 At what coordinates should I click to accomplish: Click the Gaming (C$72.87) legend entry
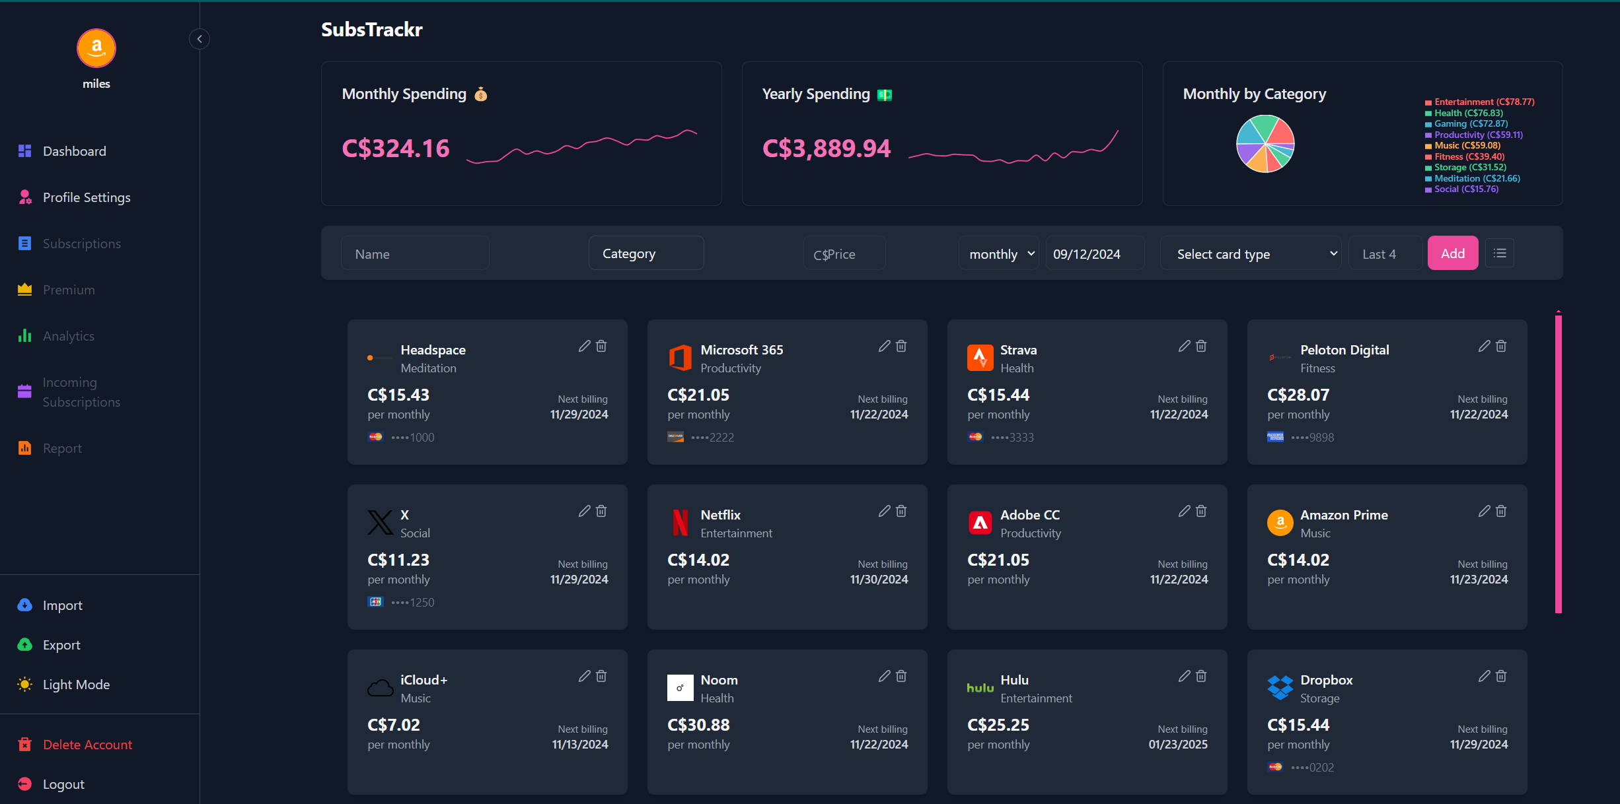(1467, 123)
